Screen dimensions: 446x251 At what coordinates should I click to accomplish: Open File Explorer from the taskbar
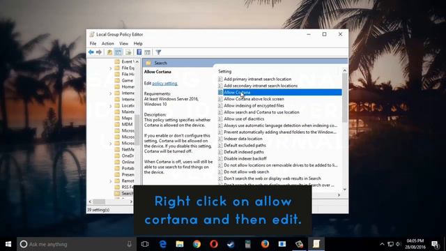[x=180, y=244]
